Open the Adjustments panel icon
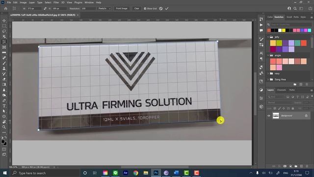The image size is (314, 177). click(262, 89)
